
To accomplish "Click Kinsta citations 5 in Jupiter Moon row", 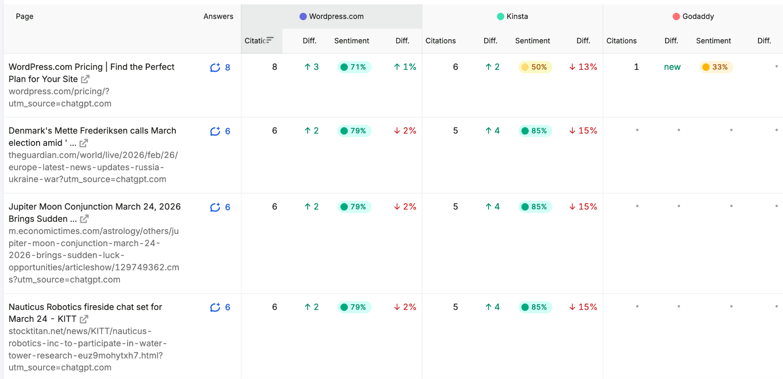I will [x=455, y=207].
